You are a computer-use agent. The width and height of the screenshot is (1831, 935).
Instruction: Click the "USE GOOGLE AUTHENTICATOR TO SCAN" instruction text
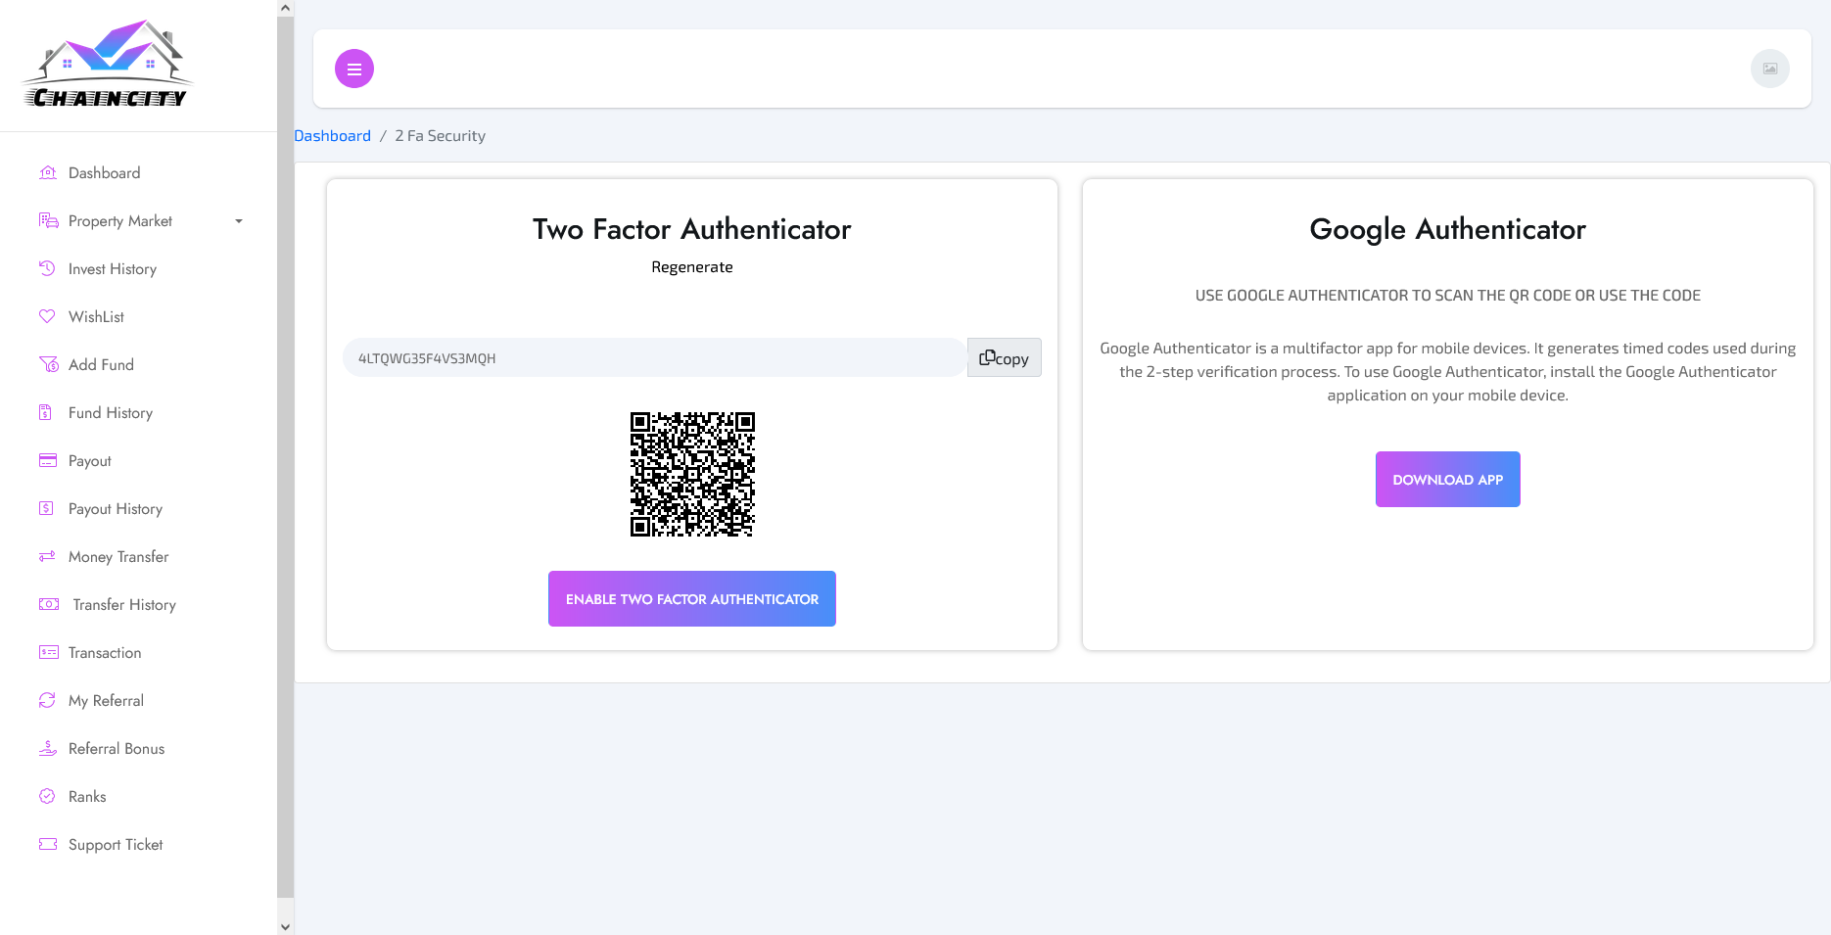(1448, 296)
